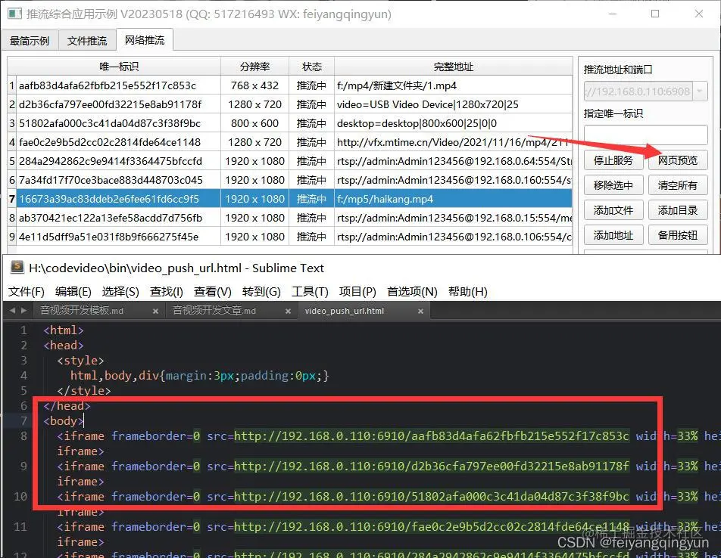The width and height of the screenshot is (721, 558).
Task: Click the 网页预览 button
Action: pos(678,160)
